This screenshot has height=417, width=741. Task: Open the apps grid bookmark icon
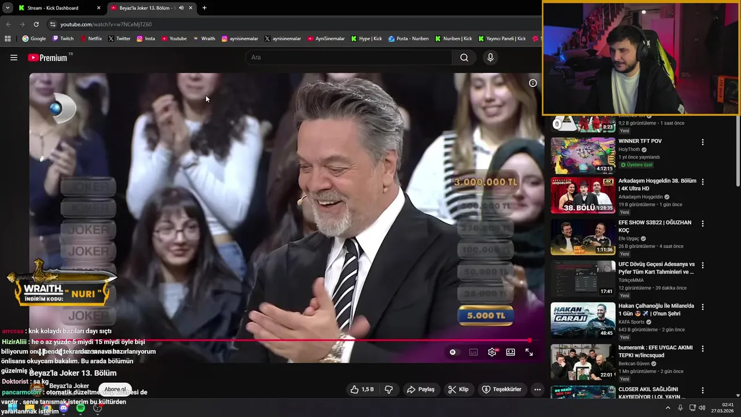[x=8, y=39]
